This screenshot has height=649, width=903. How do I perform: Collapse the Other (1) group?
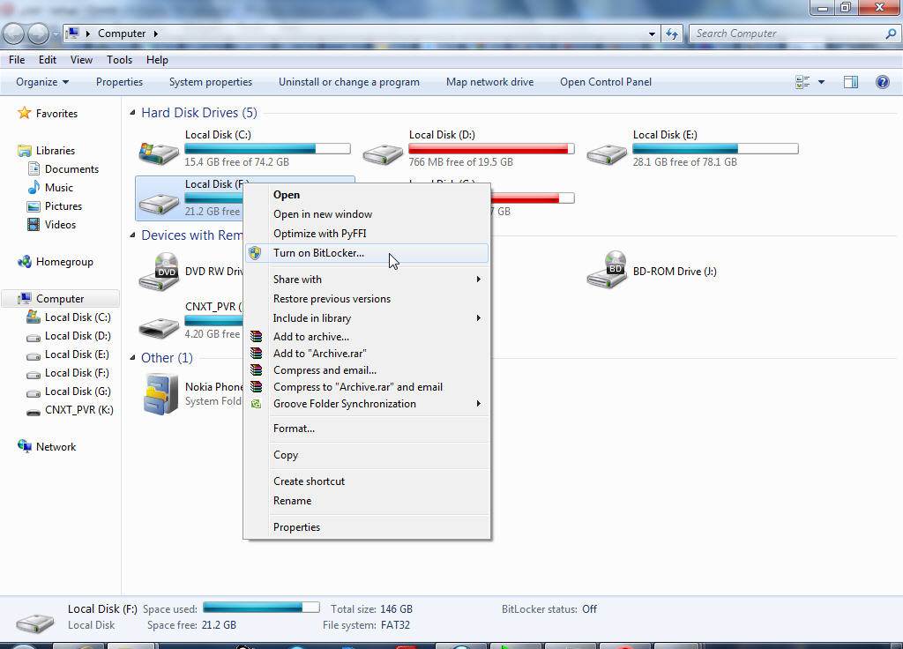(132, 358)
